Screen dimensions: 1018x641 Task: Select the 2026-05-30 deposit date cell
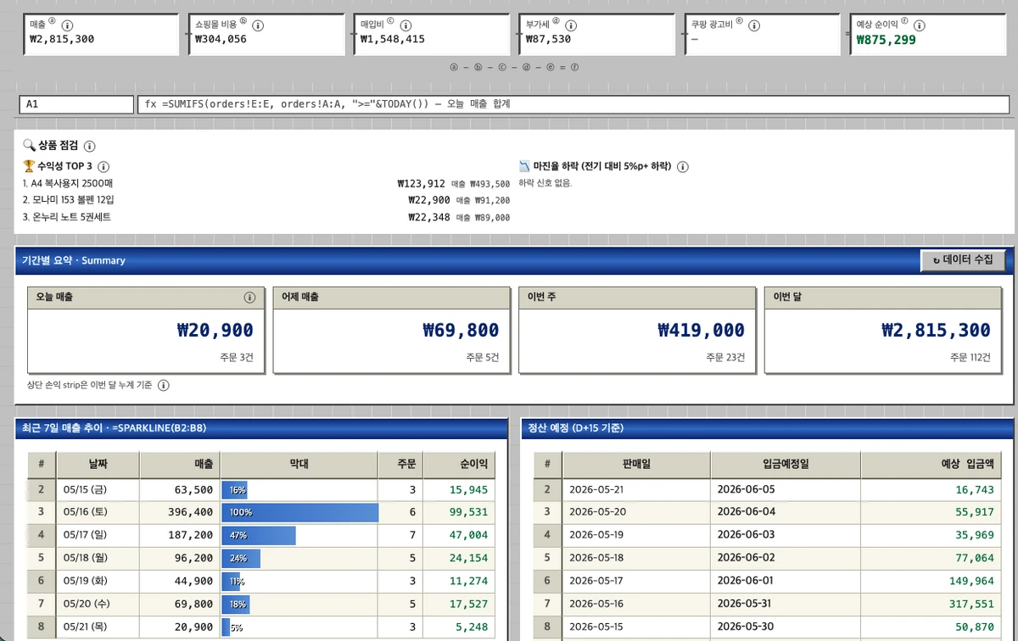[786, 627]
